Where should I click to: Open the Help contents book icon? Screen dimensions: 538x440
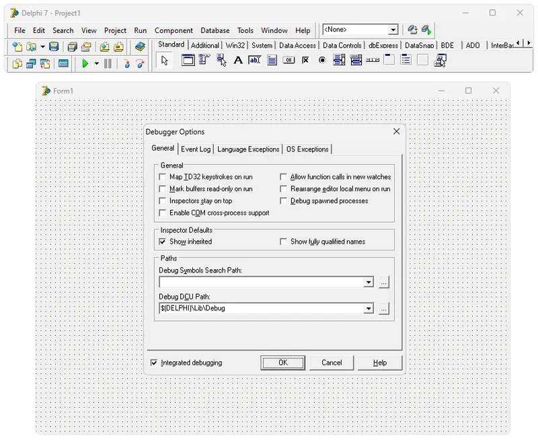pos(140,46)
